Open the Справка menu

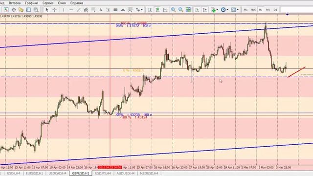[x=77, y=3]
